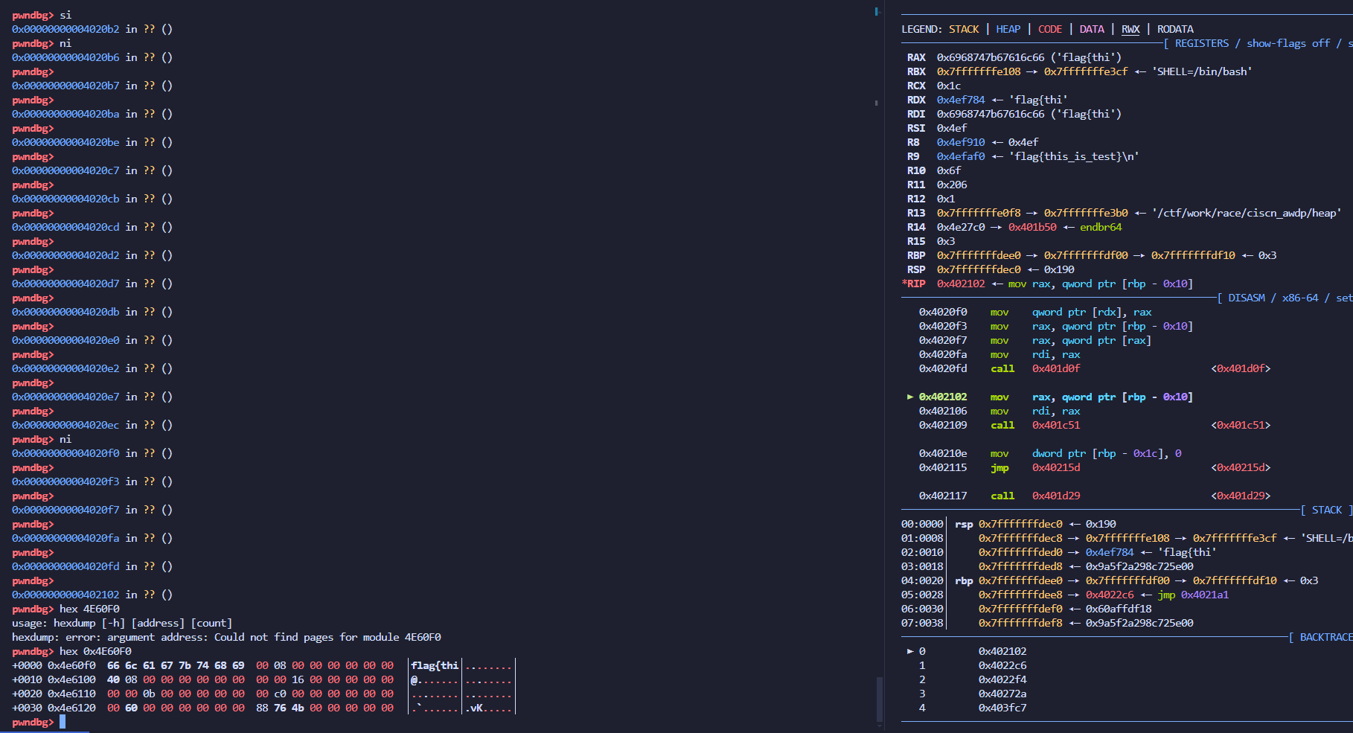This screenshot has height=733, width=1353.
Task: Click the 'hex 0x4E60F0' command
Action: click(95, 651)
